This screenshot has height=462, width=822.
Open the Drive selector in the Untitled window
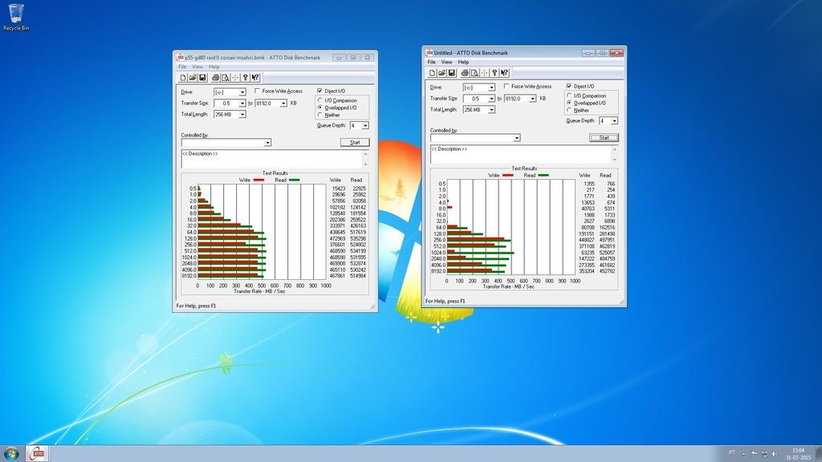click(490, 87)
